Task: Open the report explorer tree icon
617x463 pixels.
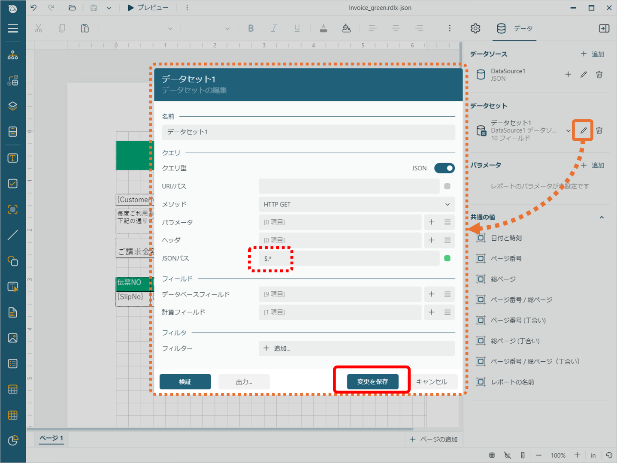Action: coord(13,55)
